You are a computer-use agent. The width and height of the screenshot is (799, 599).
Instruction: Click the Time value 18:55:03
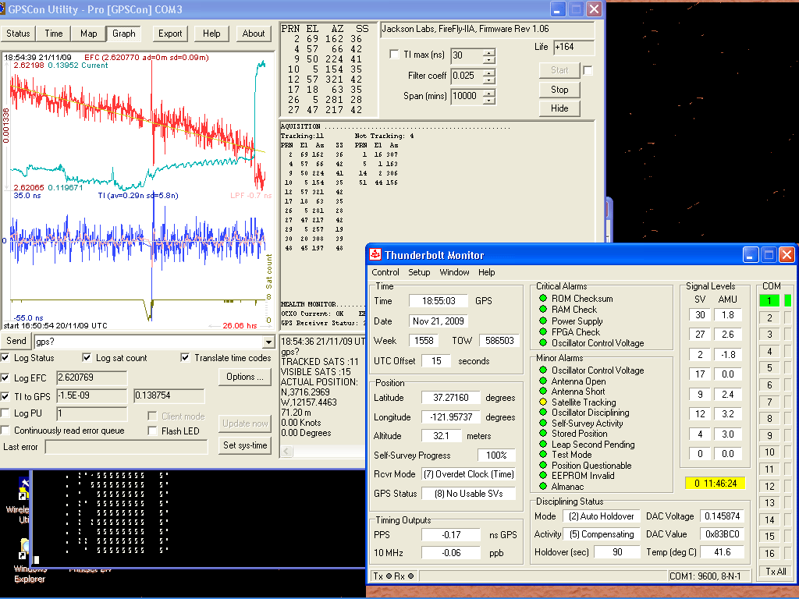tap(439, 301)
